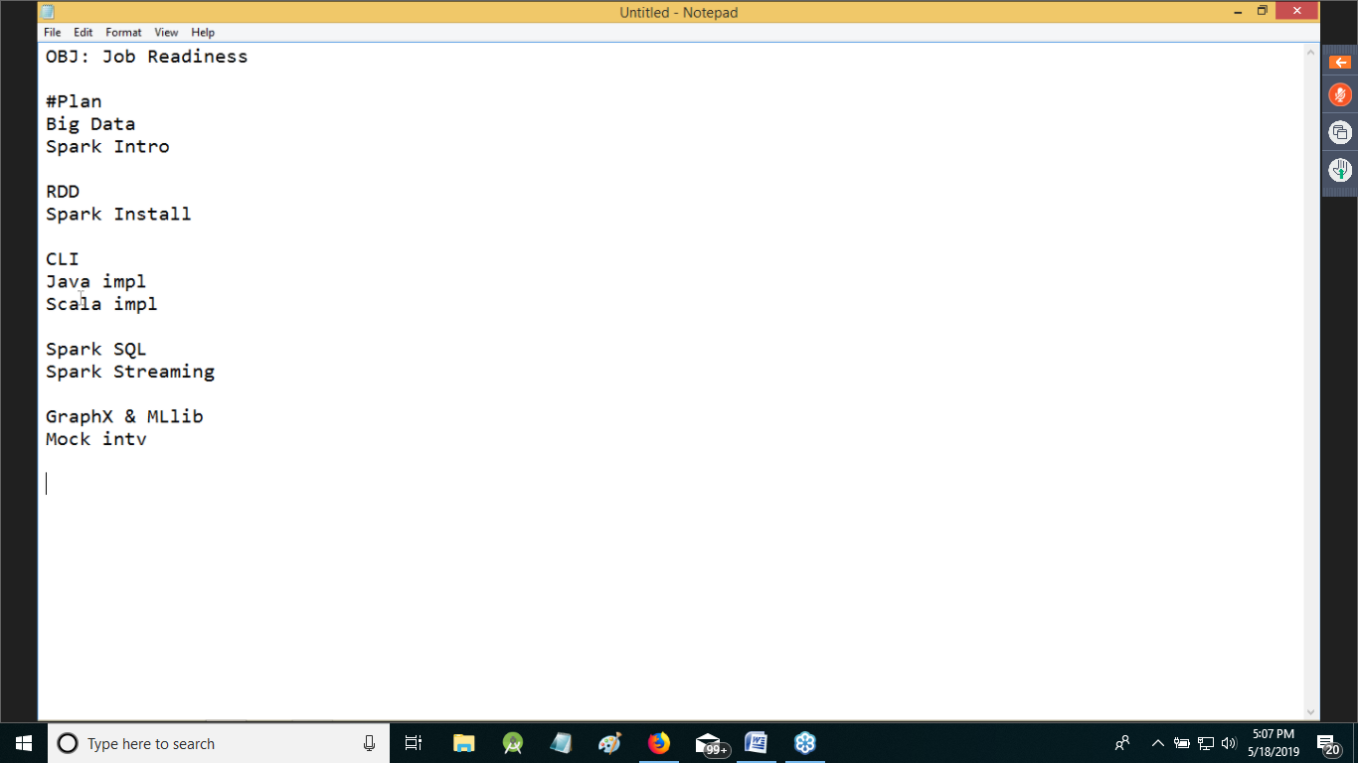This screenshot has width=1358, height=763.
Task: Open the Action Center with 20 notifications
Action: (1328, 744)
